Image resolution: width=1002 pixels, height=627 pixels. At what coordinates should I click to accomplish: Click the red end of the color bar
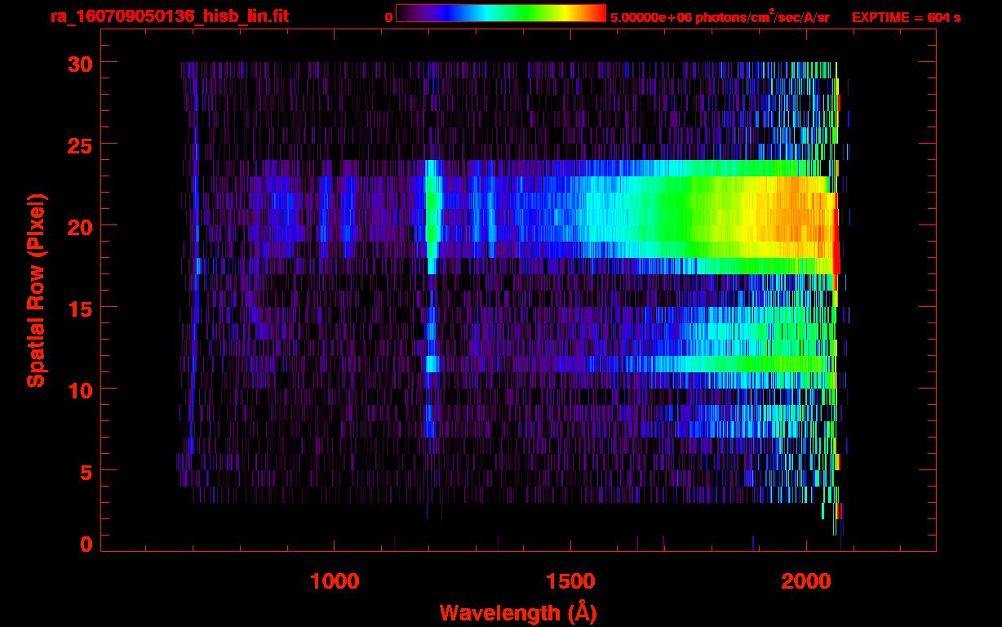(596, 14)
